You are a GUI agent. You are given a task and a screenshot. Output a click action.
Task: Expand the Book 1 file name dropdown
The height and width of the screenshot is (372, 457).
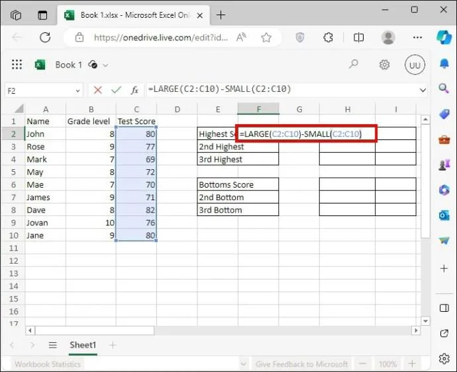click(105, 65)
